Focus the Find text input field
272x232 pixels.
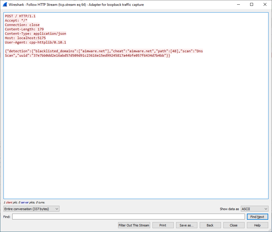[x=128, y=217]
